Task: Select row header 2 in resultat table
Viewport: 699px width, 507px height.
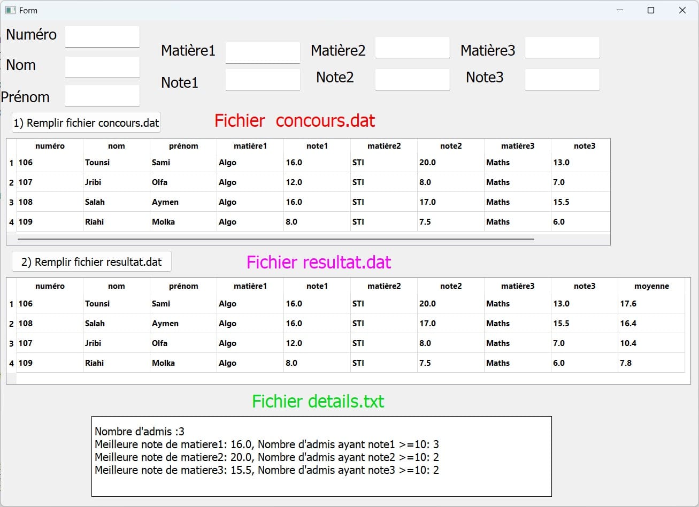Action: click(x=11, y=324)
